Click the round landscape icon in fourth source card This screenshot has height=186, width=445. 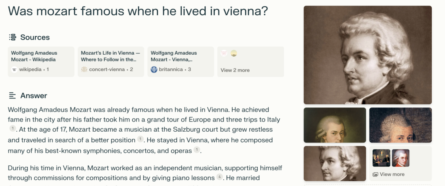234,53
